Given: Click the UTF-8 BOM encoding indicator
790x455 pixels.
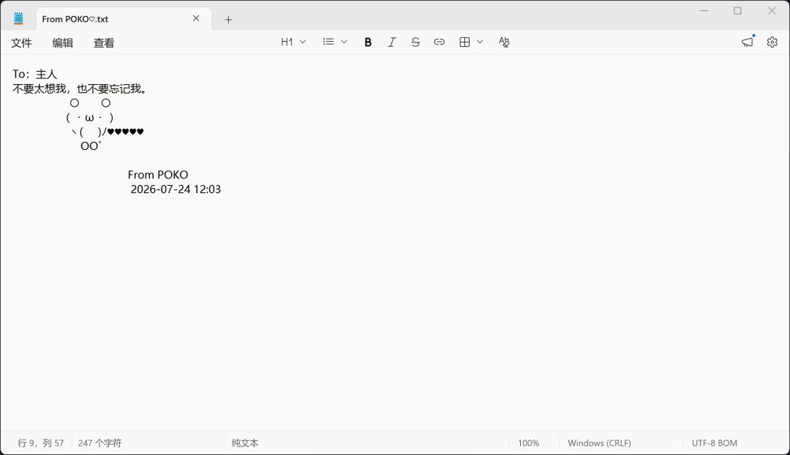Looking at the screenshot, I should pyautogui.click(x=715, y=443).
